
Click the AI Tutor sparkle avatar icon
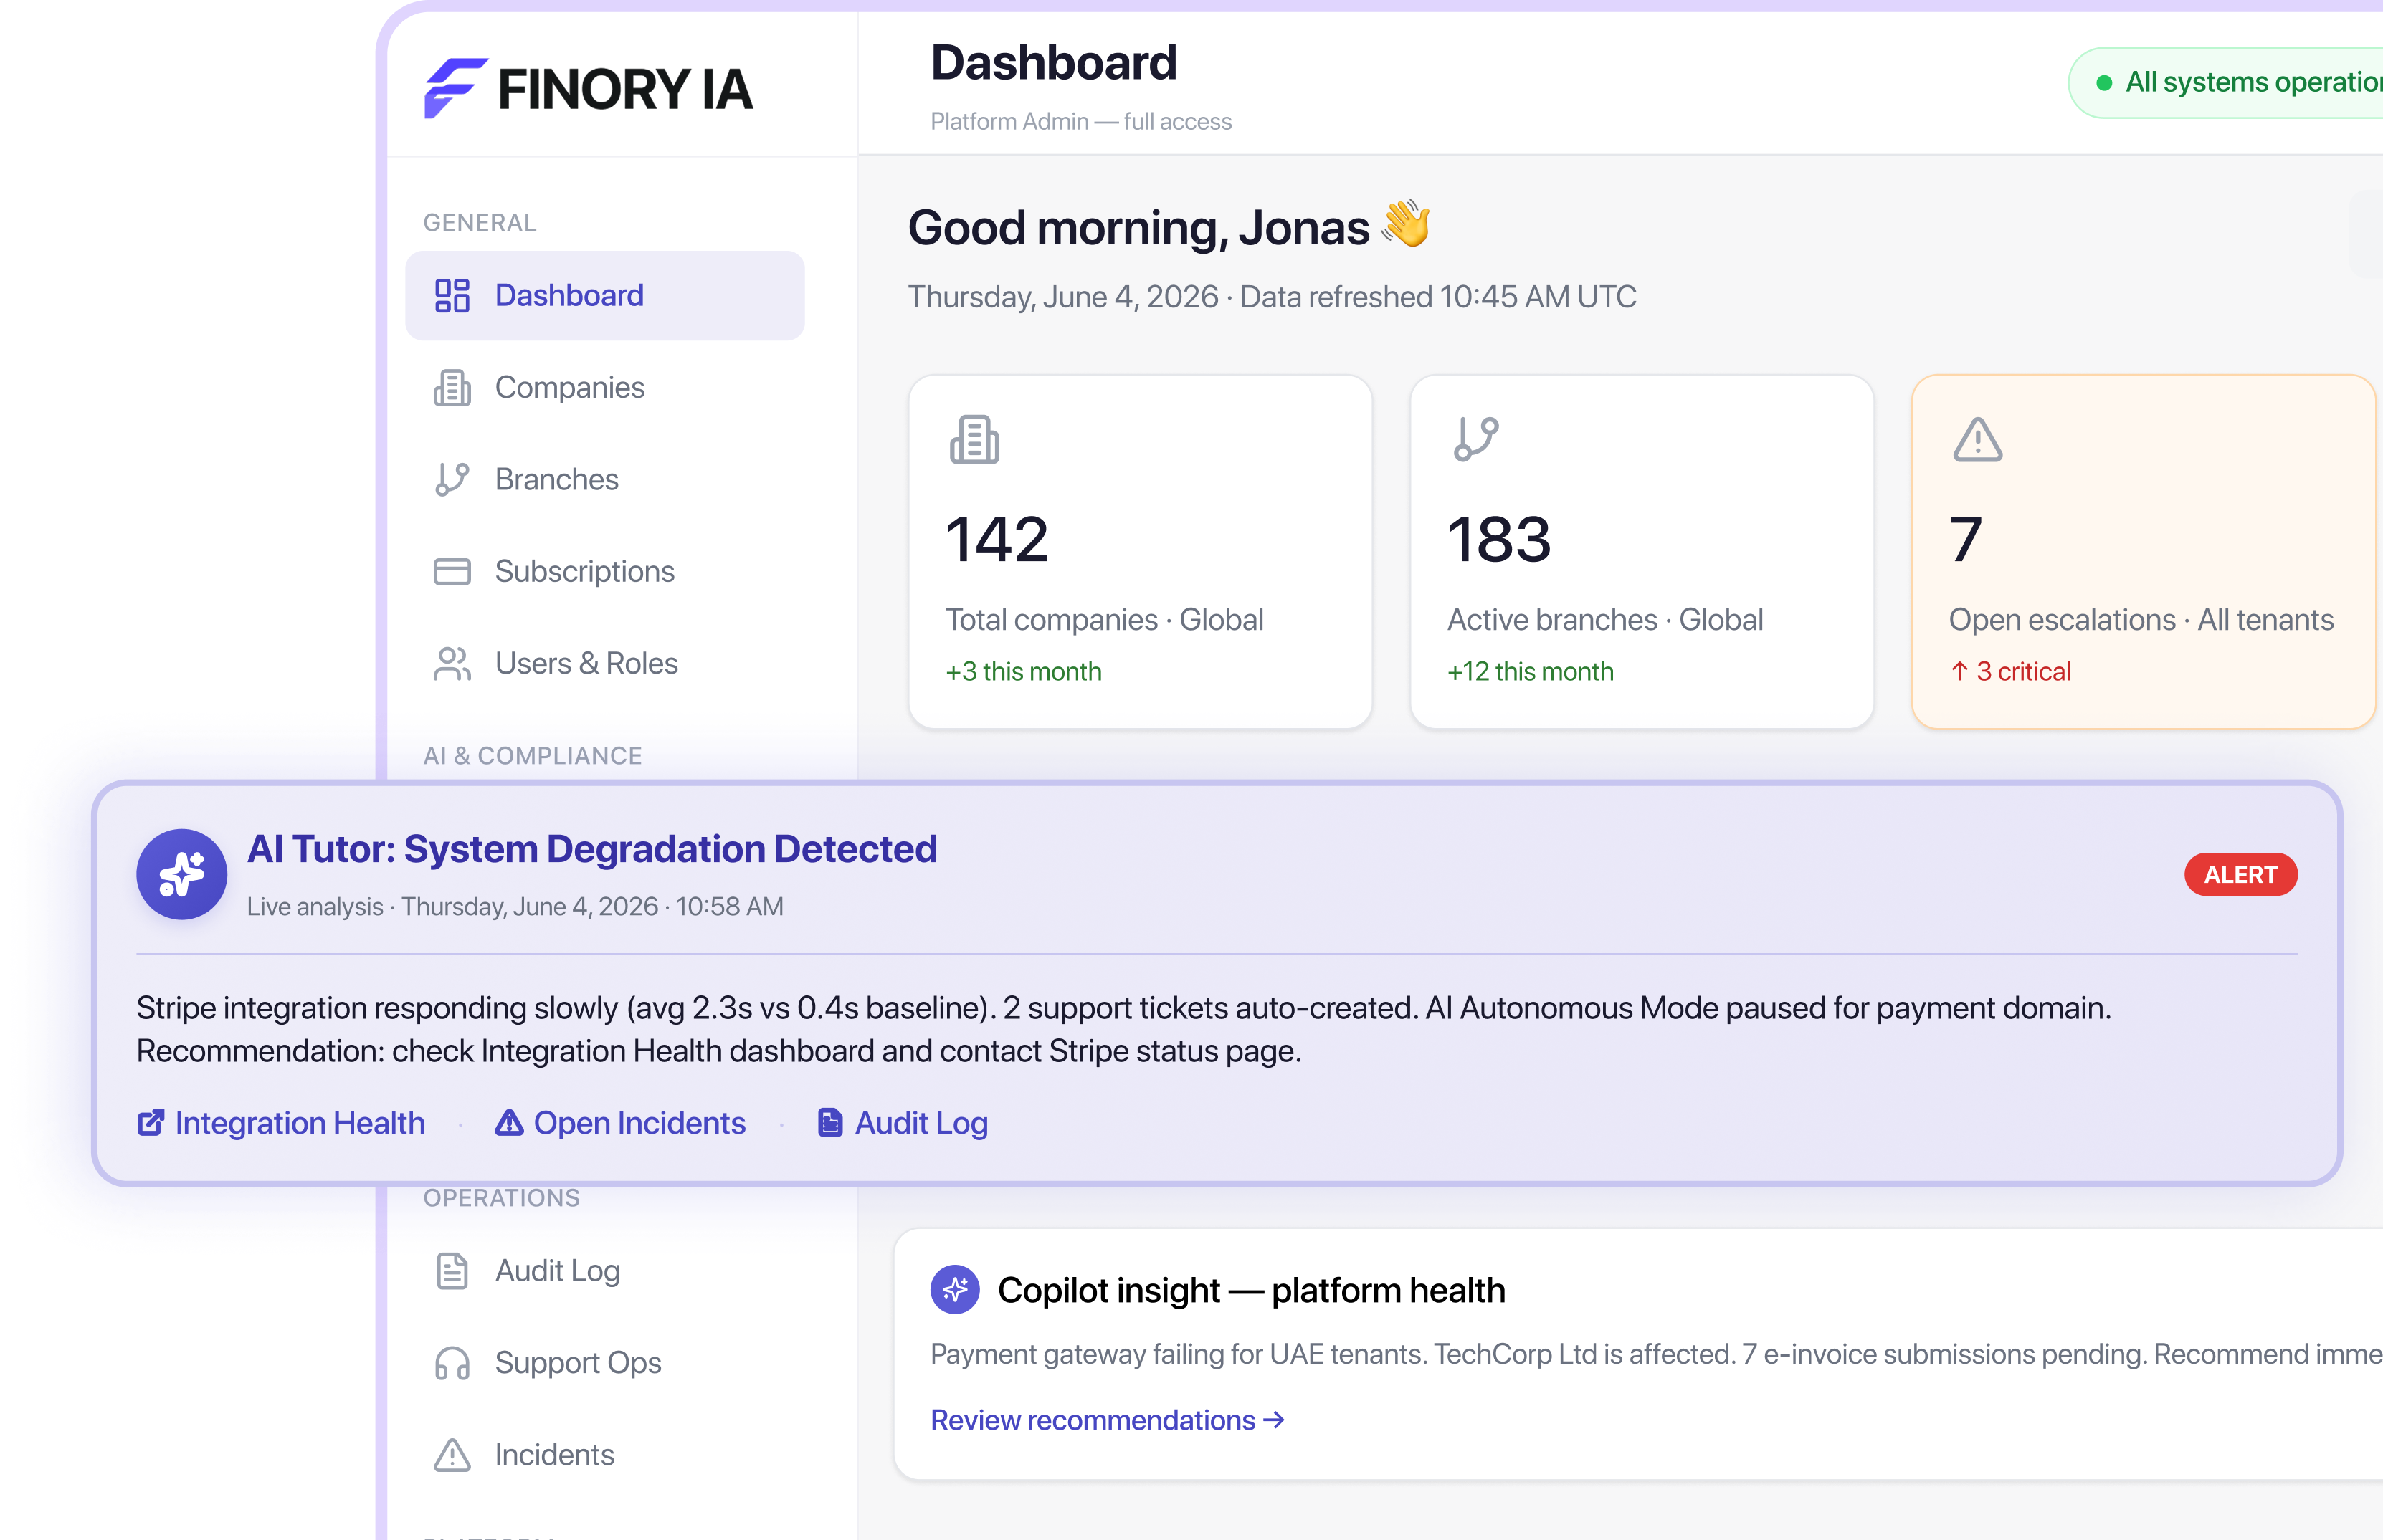tap(182, 874)
